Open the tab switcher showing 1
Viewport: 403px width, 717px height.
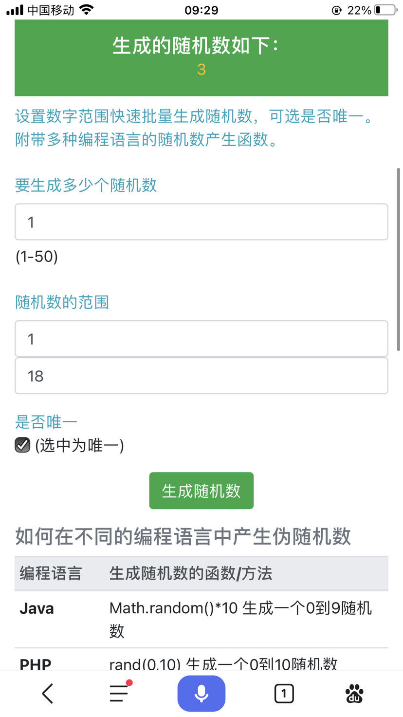(284, 693)
